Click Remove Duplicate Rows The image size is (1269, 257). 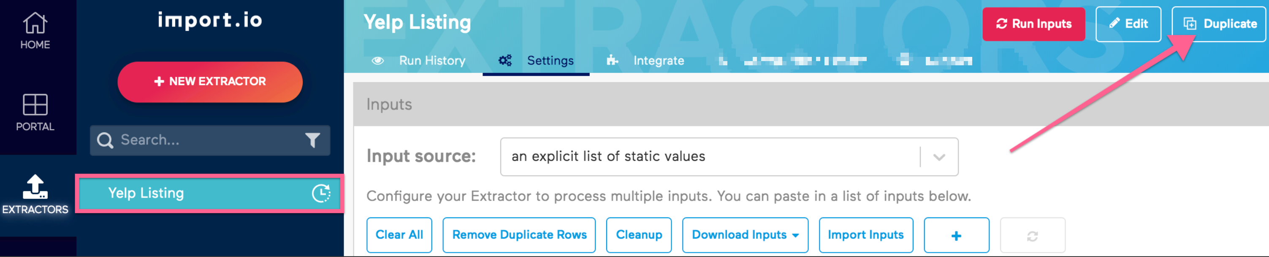click(519, 235)
